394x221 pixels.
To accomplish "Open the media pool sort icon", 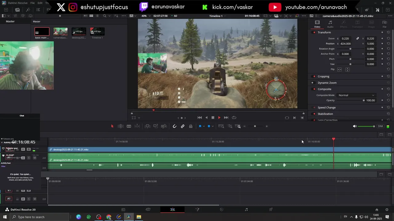I will click(x=116, y=16).
